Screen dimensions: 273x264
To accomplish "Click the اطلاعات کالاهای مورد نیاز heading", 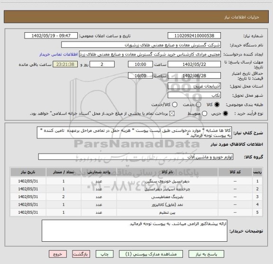I will (x=237, y=144).
